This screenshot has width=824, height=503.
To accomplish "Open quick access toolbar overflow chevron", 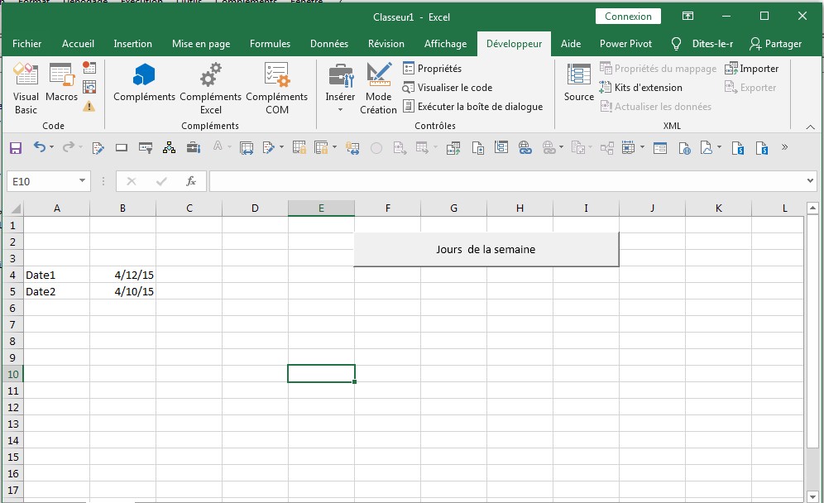I will pyautogui.click(x=786, y=147).
